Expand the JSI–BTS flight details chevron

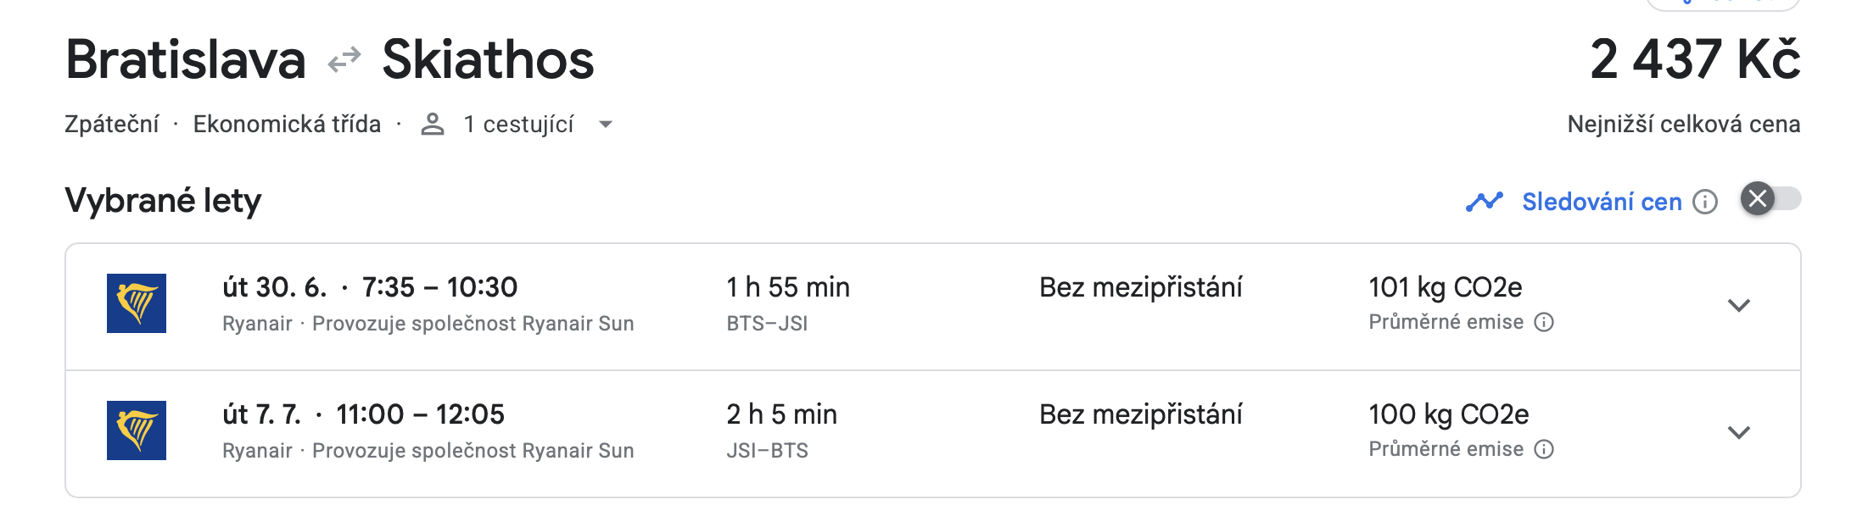[1739, 432]
